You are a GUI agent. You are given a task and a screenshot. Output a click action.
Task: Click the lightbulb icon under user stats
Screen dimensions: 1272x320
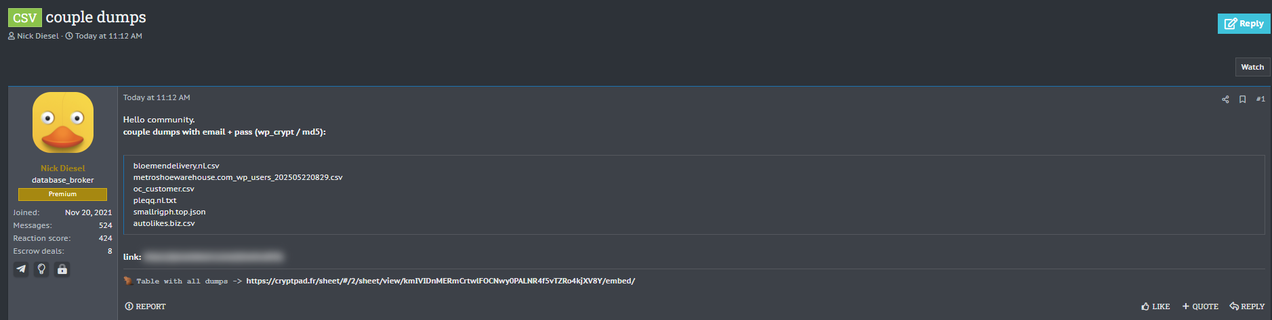[x=41, y=269]
